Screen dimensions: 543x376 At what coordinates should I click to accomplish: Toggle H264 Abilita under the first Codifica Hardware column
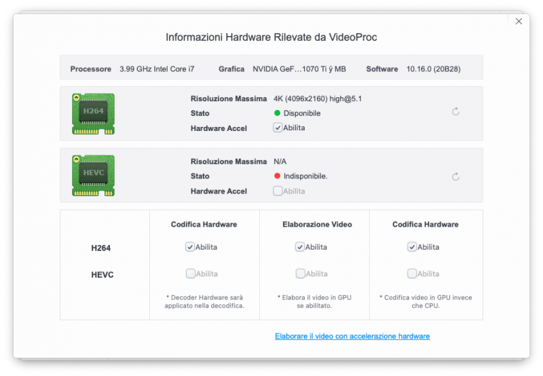tap(190, 247)
